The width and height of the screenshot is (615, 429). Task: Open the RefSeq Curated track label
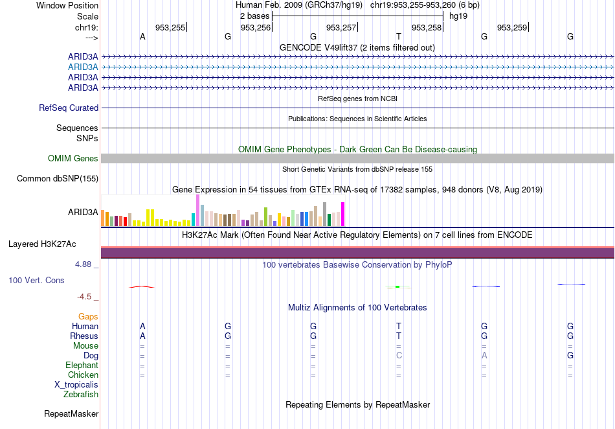tap(69, 108)
